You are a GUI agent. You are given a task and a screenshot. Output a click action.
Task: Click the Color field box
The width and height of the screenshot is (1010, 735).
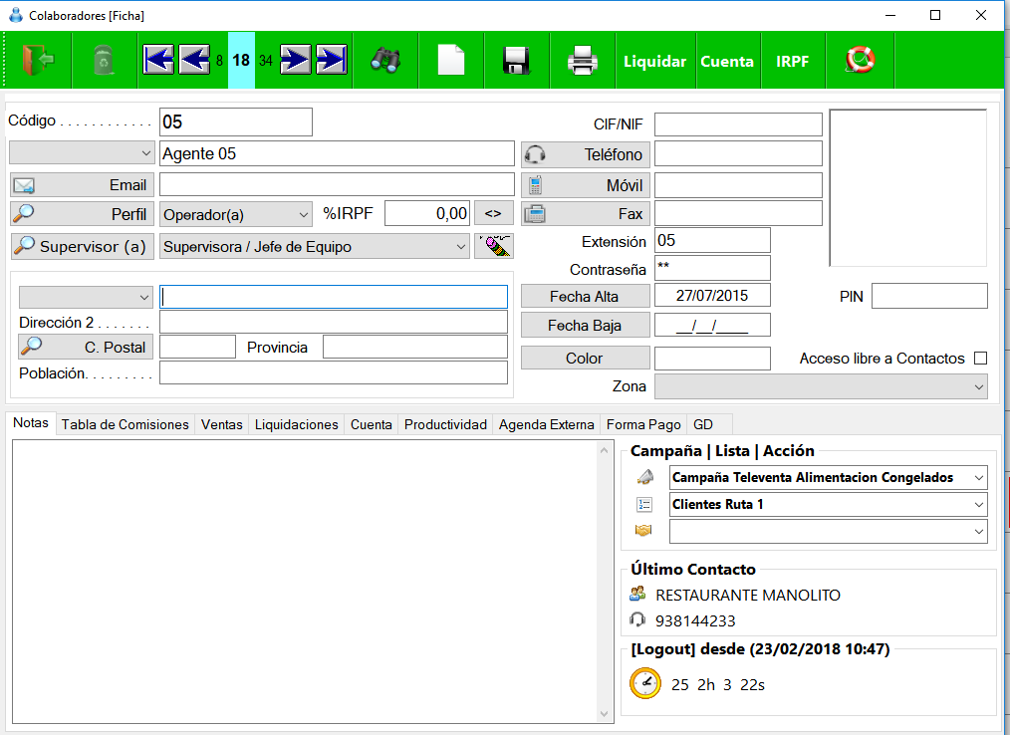tap(712, 359)
